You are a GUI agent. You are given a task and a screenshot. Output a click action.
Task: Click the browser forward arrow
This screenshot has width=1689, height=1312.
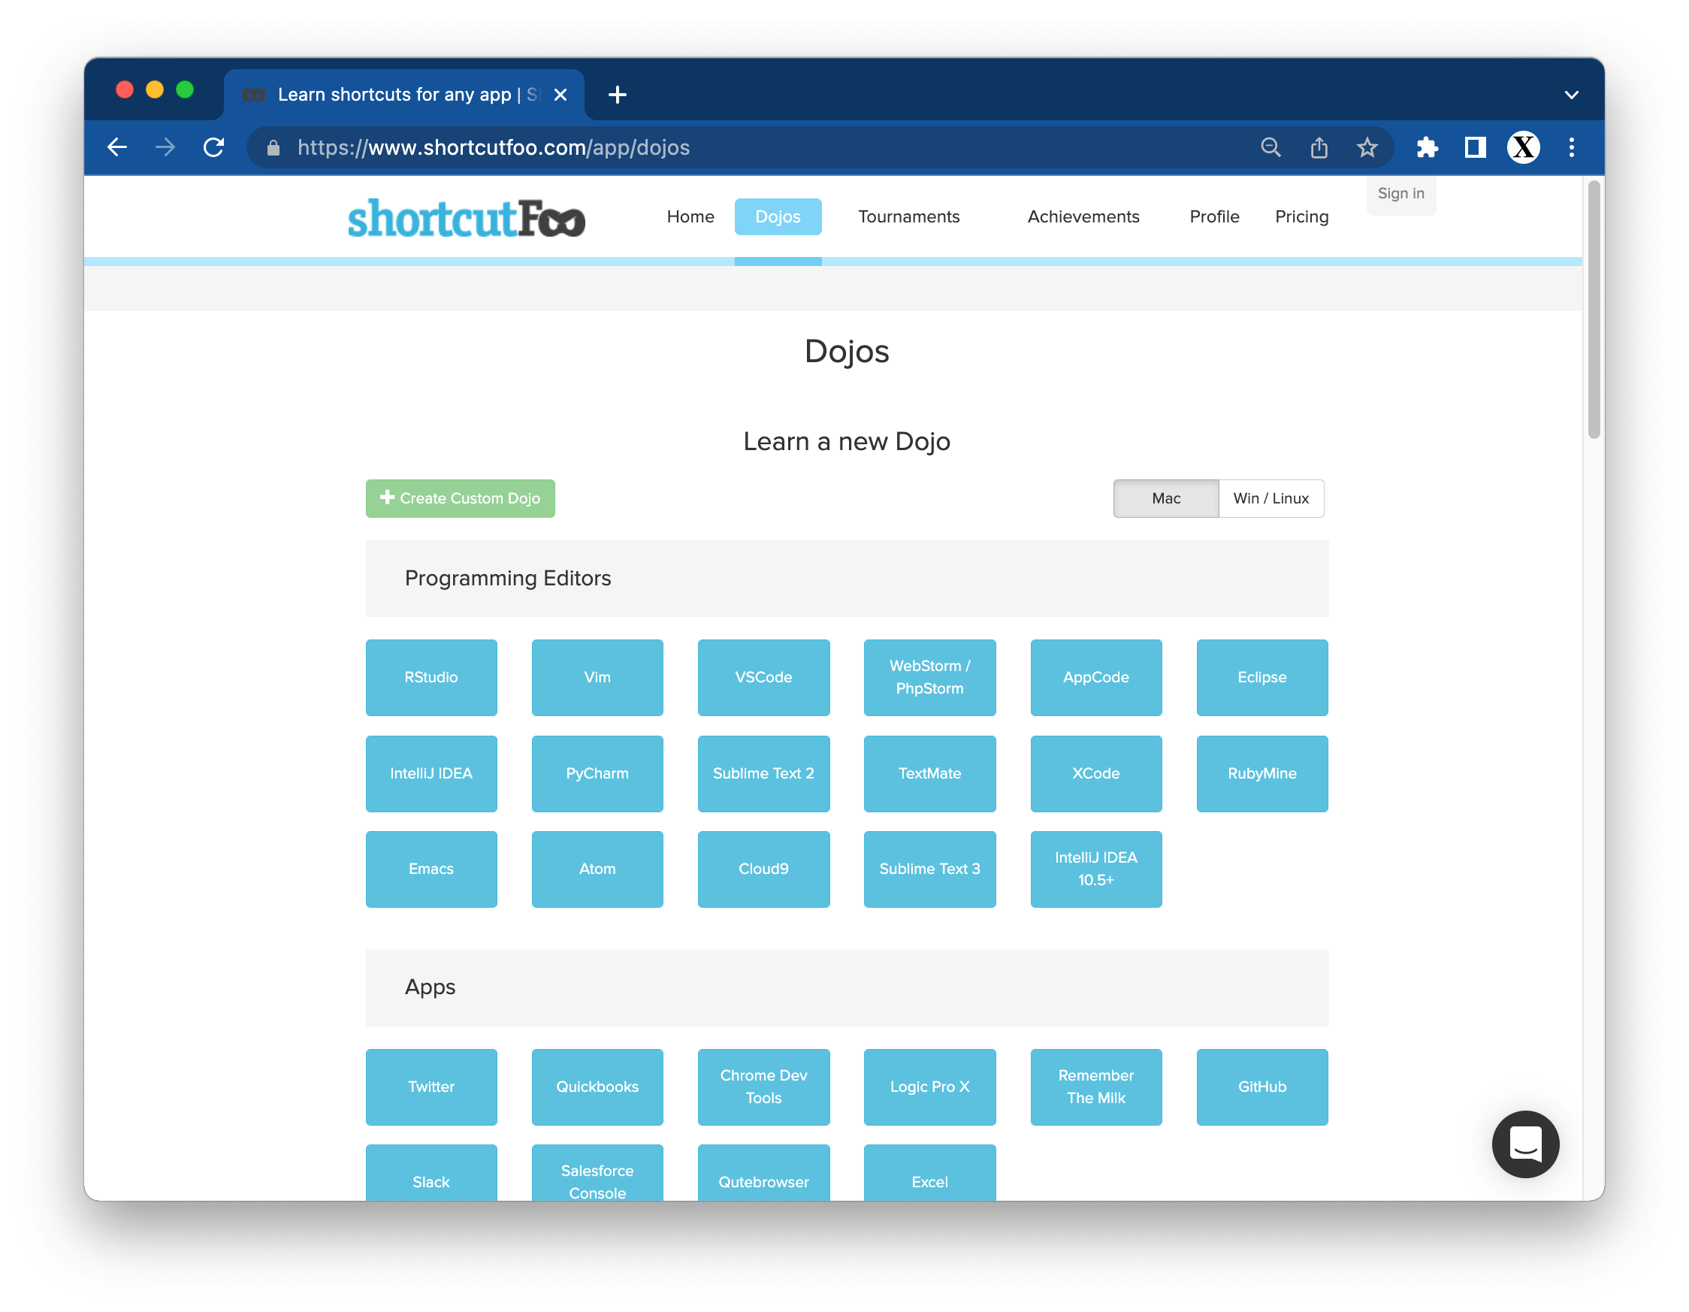[x=165, y=147]
